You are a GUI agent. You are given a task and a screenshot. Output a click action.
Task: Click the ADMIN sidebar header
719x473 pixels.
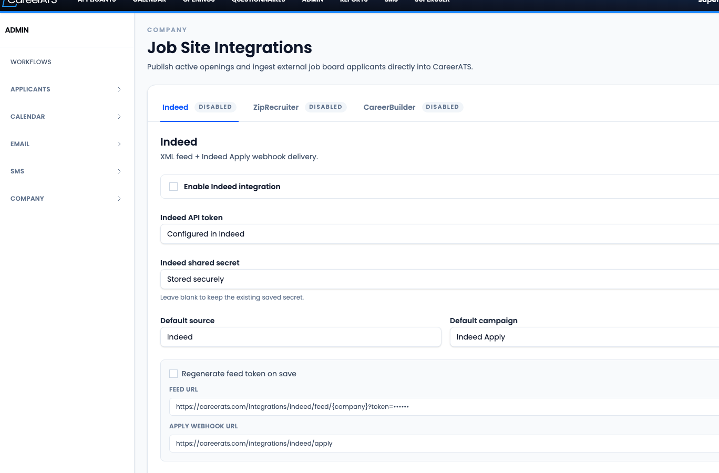click(17, 30)
